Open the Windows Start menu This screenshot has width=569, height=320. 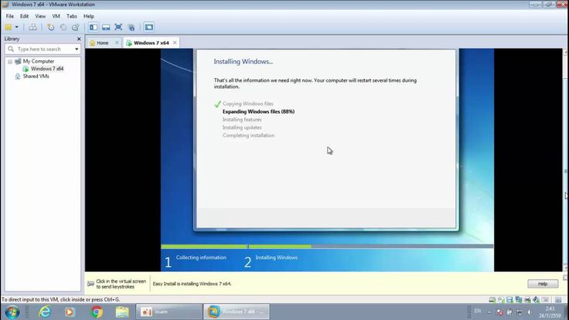click(x=12, y=311)
